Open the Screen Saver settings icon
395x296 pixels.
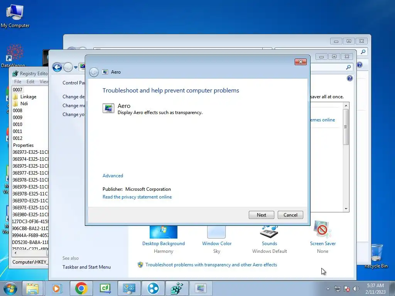(x=322, y=230)
